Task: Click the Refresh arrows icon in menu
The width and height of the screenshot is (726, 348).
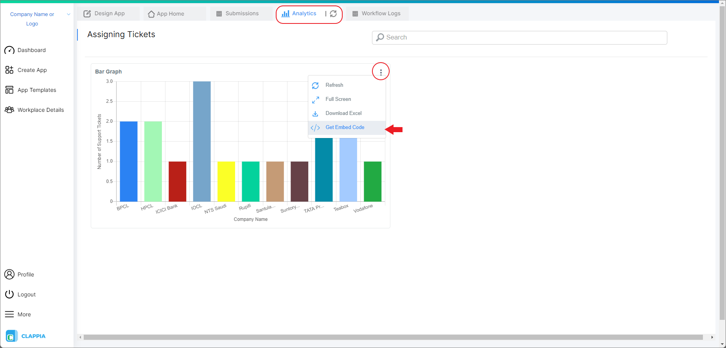Action: tap(315, 85)
